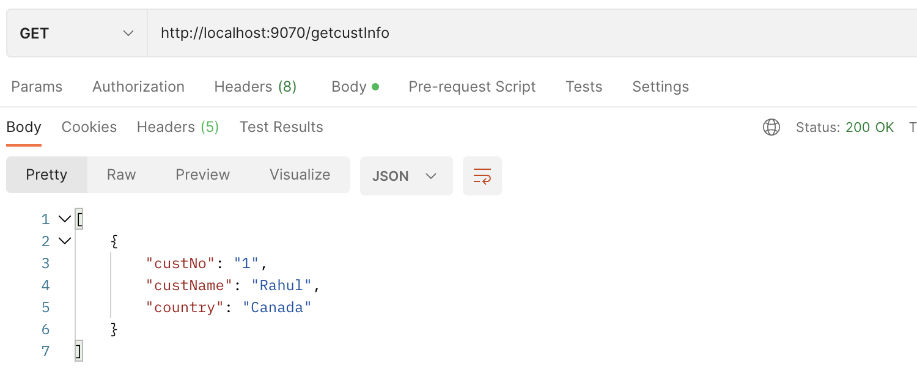Open request Headers (8) tab
The height and width of the screenshot is (369, 917).
[255, 87]
